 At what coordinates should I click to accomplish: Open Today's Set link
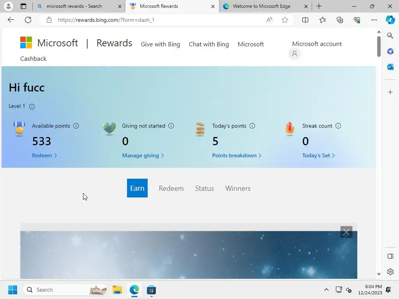pos(318,155)
